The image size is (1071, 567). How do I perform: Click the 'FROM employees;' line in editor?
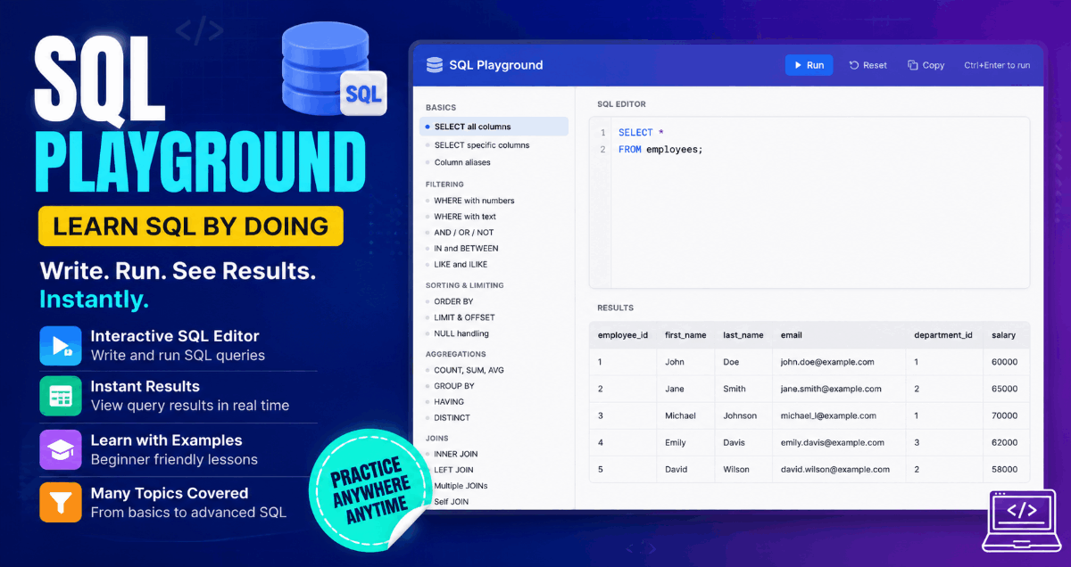coord(660,150)
